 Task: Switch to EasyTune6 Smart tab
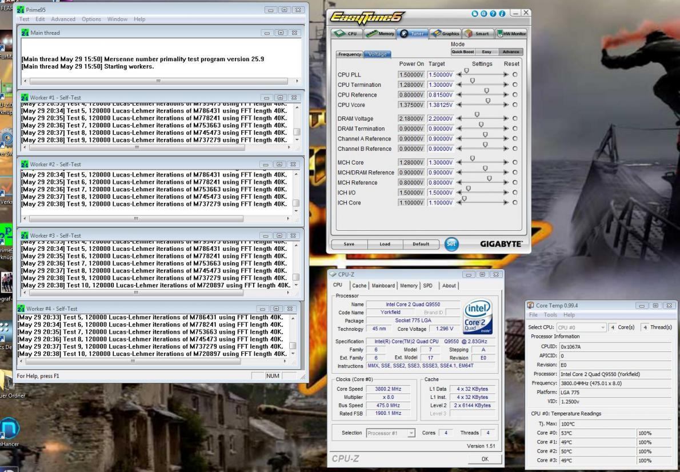[478, 33]
